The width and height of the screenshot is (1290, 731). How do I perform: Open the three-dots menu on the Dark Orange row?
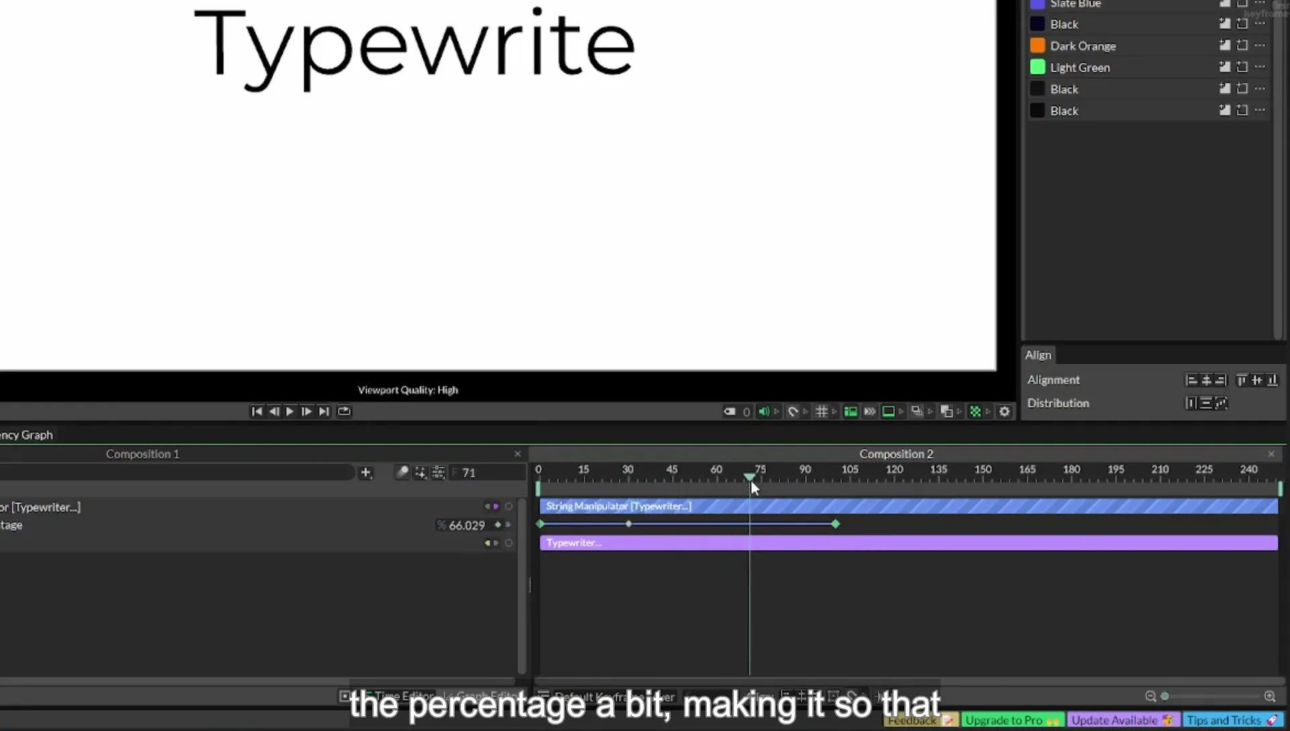pyautogui.click(x=1260, y=45)
